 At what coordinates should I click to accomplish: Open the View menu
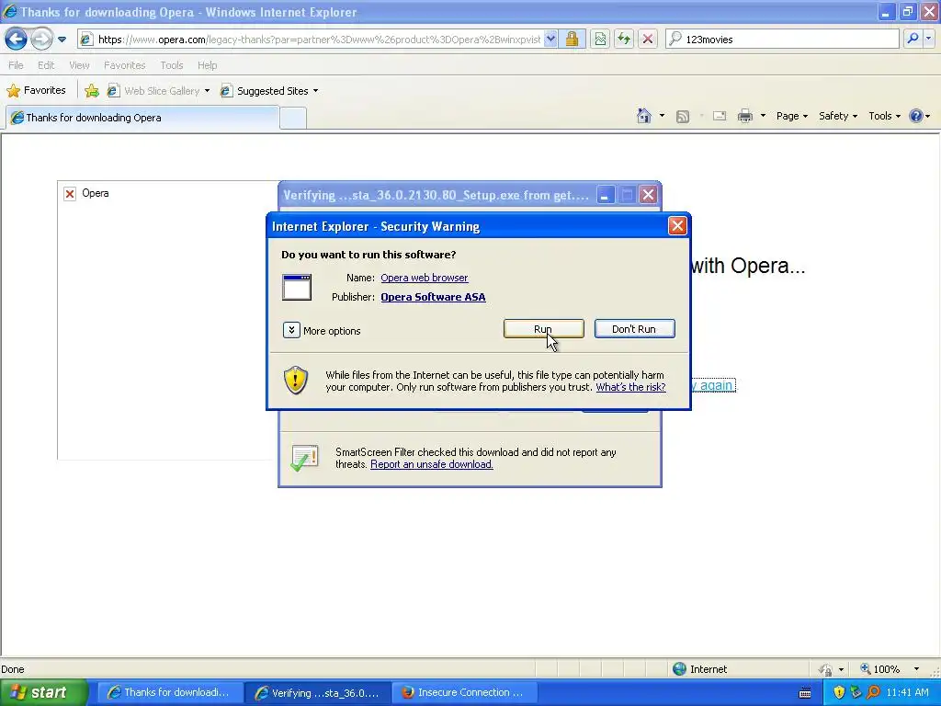79,65
